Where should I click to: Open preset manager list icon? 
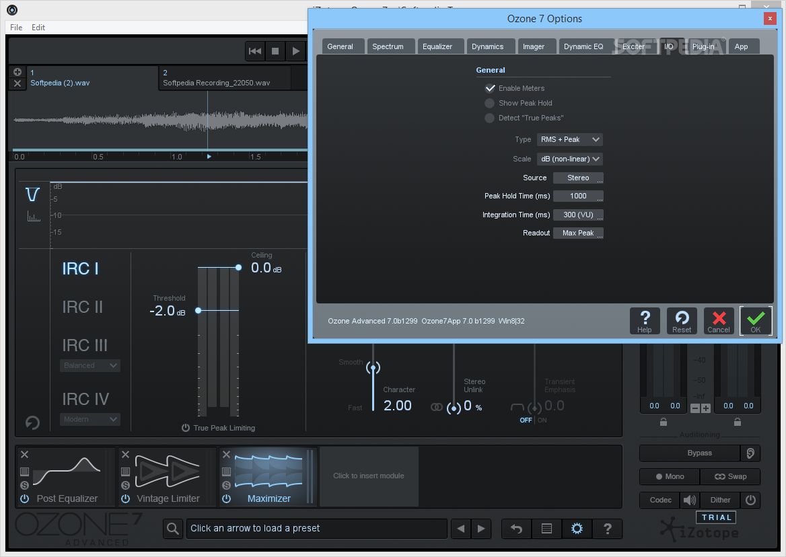coord(547,529)
